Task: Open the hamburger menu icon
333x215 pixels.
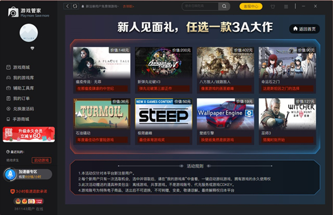Action: [x=286, y=7]
